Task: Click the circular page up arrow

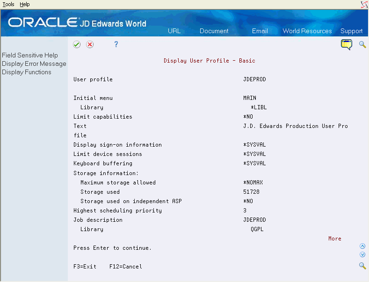Action: pyautogui.click(x=362, y=246)
